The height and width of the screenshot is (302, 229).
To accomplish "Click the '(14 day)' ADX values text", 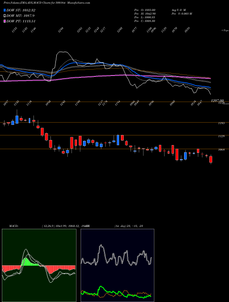I will [129, 226].
